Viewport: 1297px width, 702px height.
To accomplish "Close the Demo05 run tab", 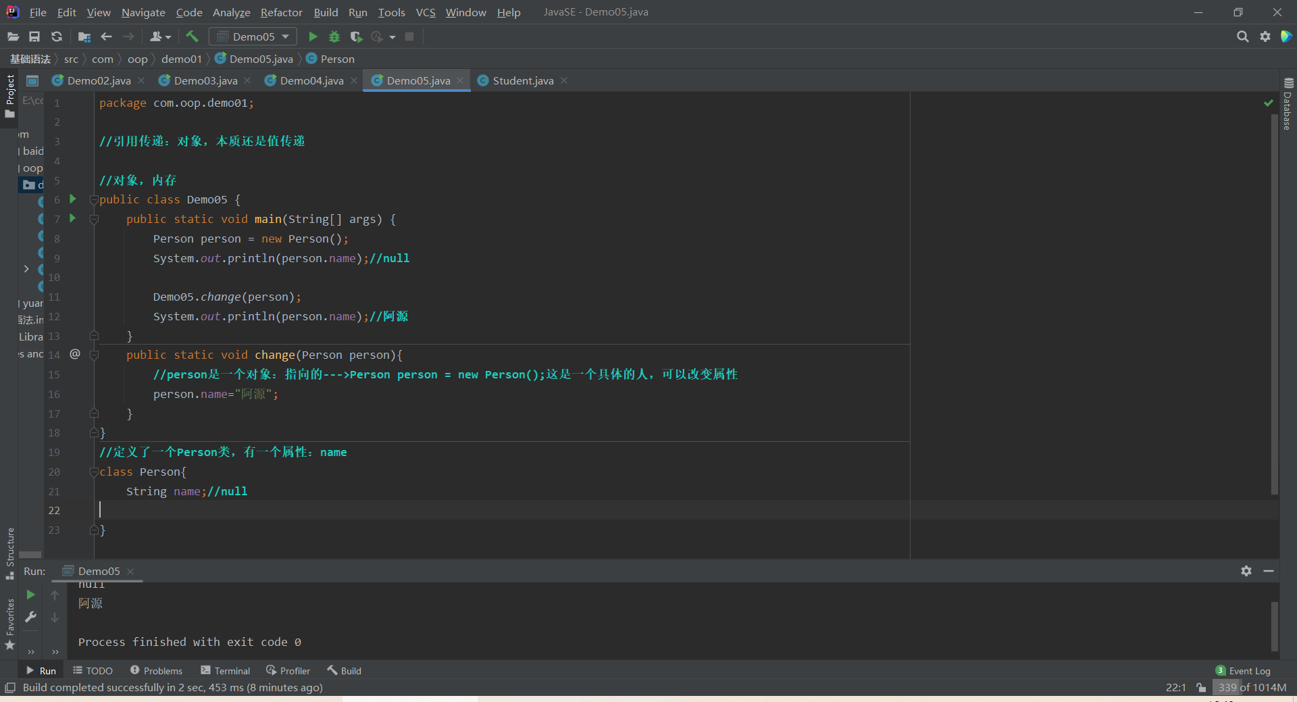I will point(130,572).
